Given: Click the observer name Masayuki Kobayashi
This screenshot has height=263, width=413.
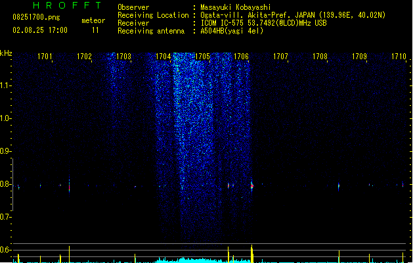Looking at the screenshot, I should pos(236,7).
